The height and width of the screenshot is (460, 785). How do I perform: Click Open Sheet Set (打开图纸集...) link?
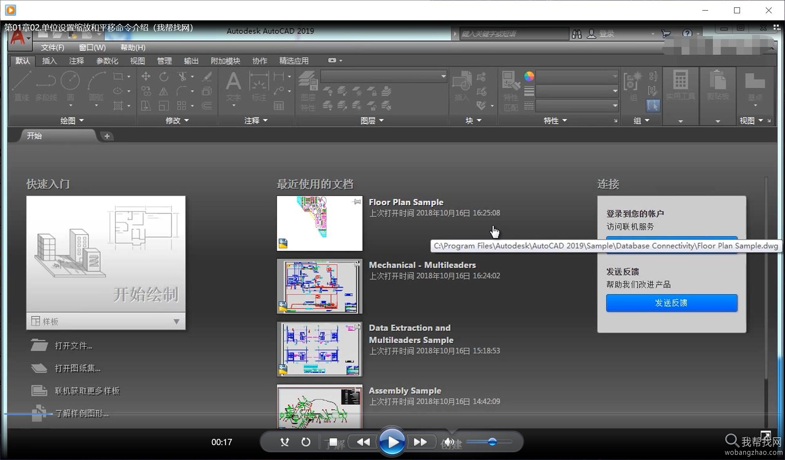(x=78, y=368)
